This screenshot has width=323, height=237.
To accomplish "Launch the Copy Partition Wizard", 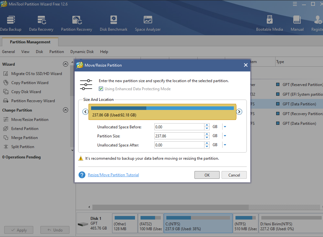I will pos(26,83).
